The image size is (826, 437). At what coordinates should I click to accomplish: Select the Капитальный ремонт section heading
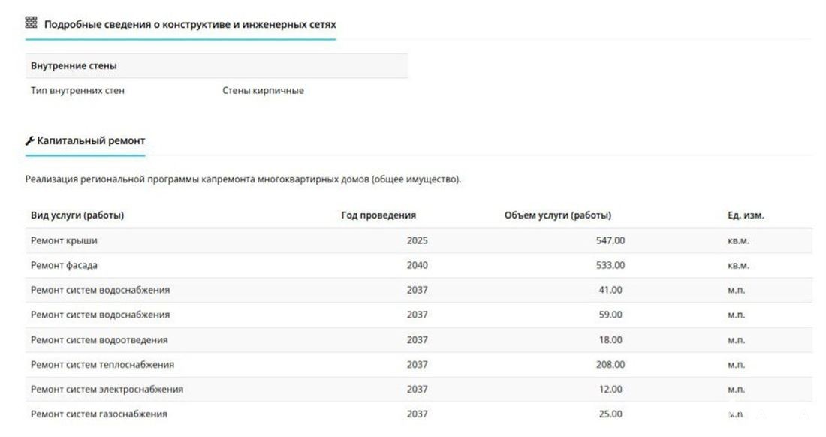91,141
